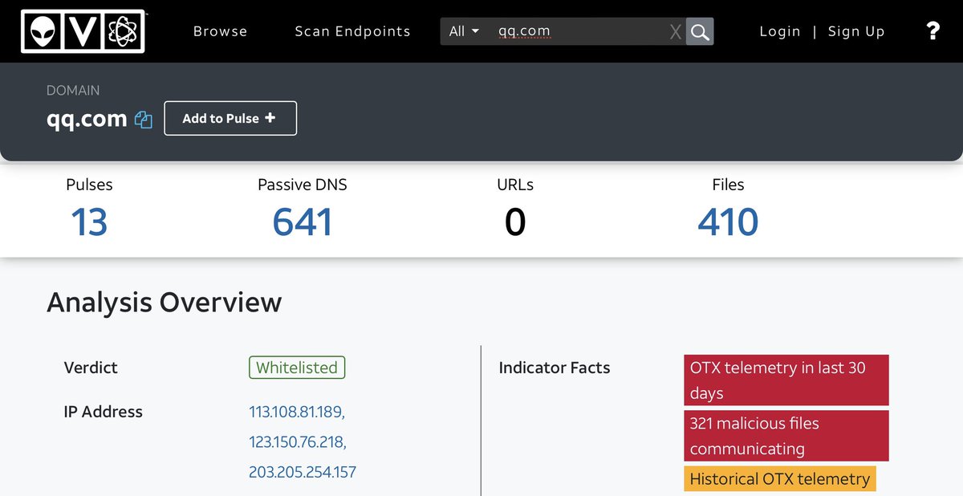Screen dimensions: 963x496
Task: Clear search with the X icon
Action: (675, 31)
